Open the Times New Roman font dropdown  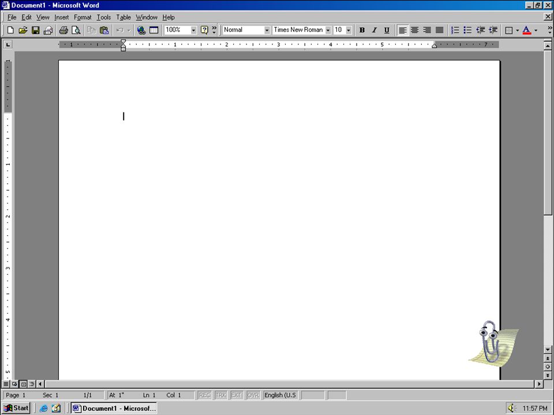tap(328, 30)
